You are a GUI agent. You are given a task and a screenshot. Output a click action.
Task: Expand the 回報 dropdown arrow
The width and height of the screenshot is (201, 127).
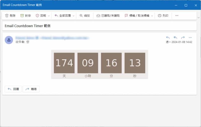click(x=49, y=16)
